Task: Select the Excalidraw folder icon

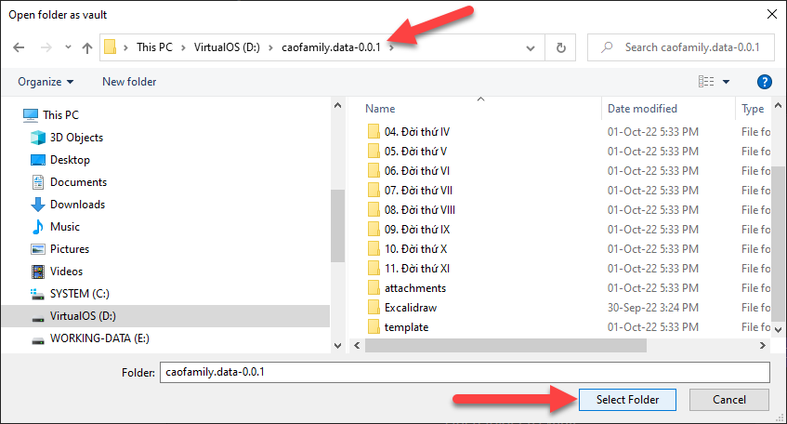Action: (x=374, y=307)
